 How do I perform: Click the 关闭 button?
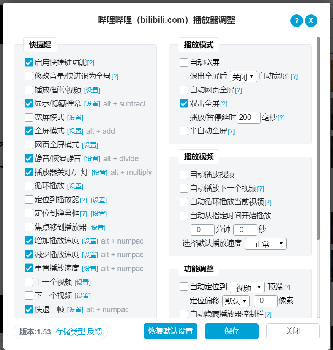click(x=293, y=331)
